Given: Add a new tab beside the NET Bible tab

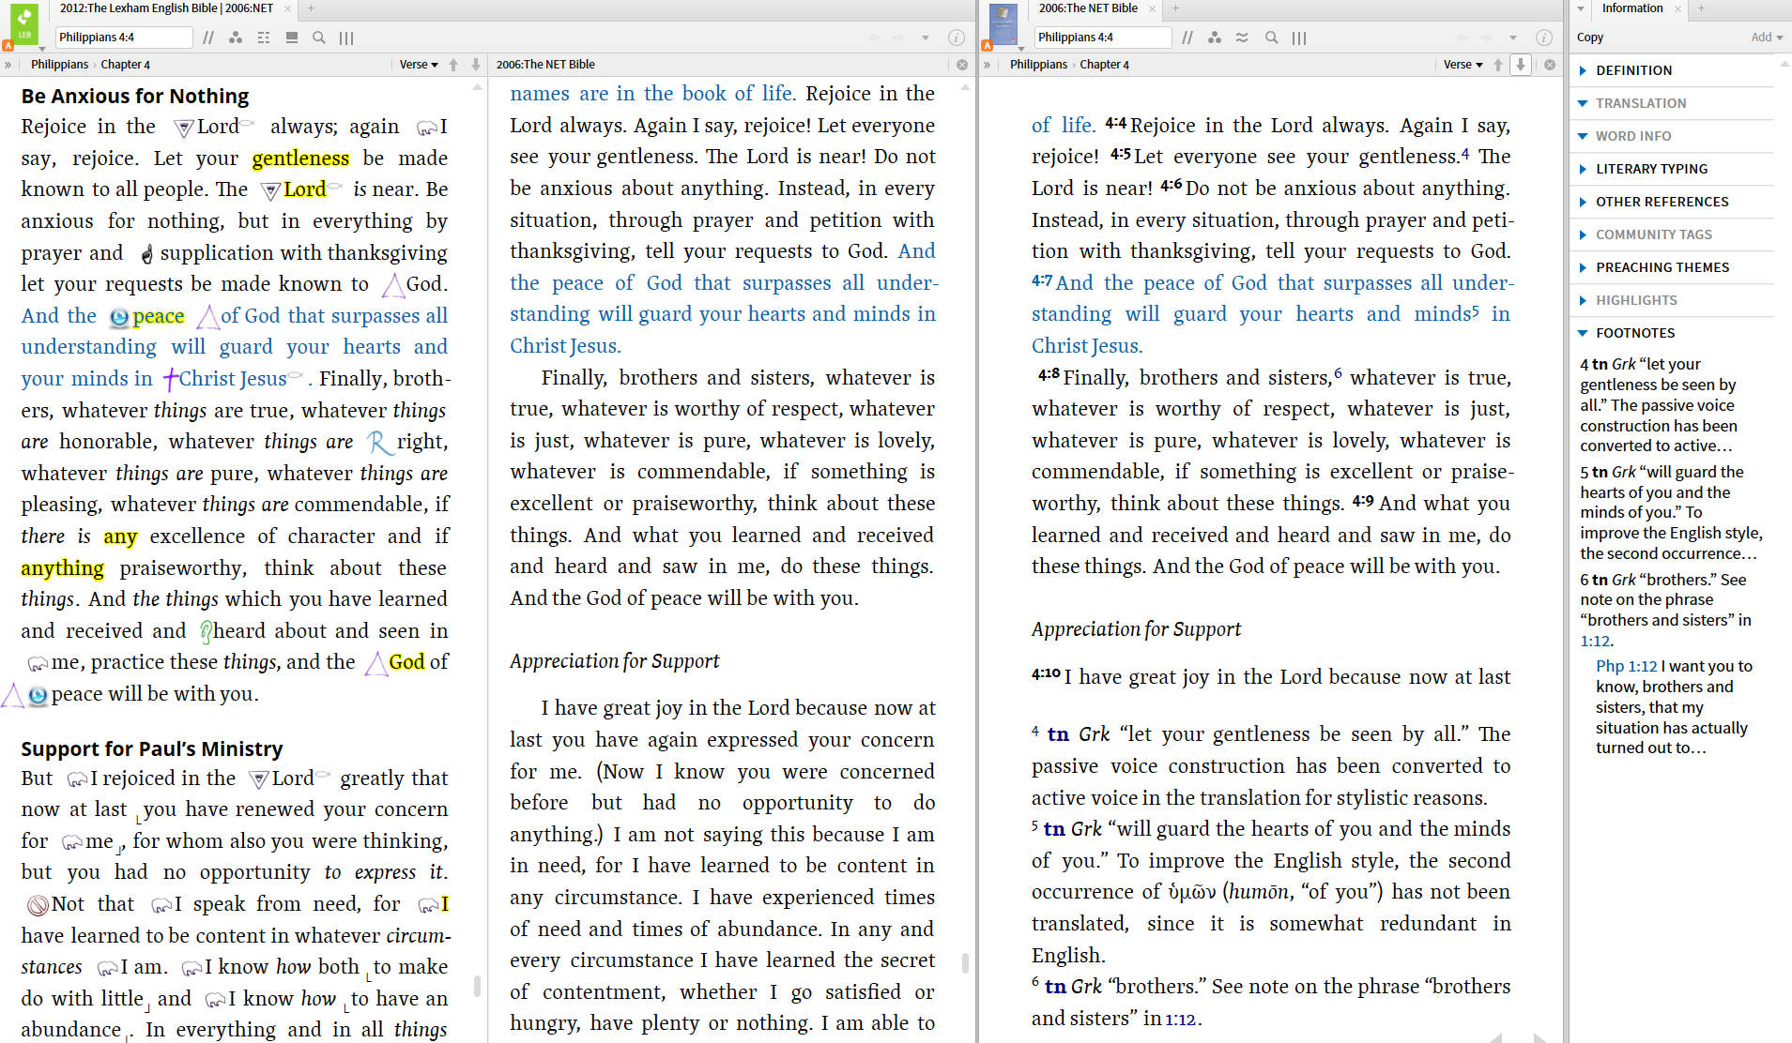Looking at the screenshot, I should pos(1175,8).
